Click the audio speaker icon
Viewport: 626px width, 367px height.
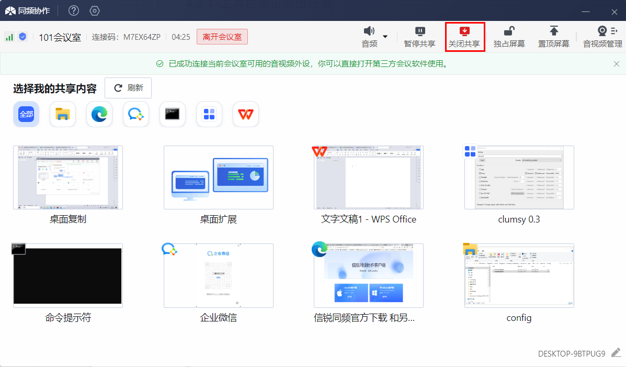(x=369, y=31)
